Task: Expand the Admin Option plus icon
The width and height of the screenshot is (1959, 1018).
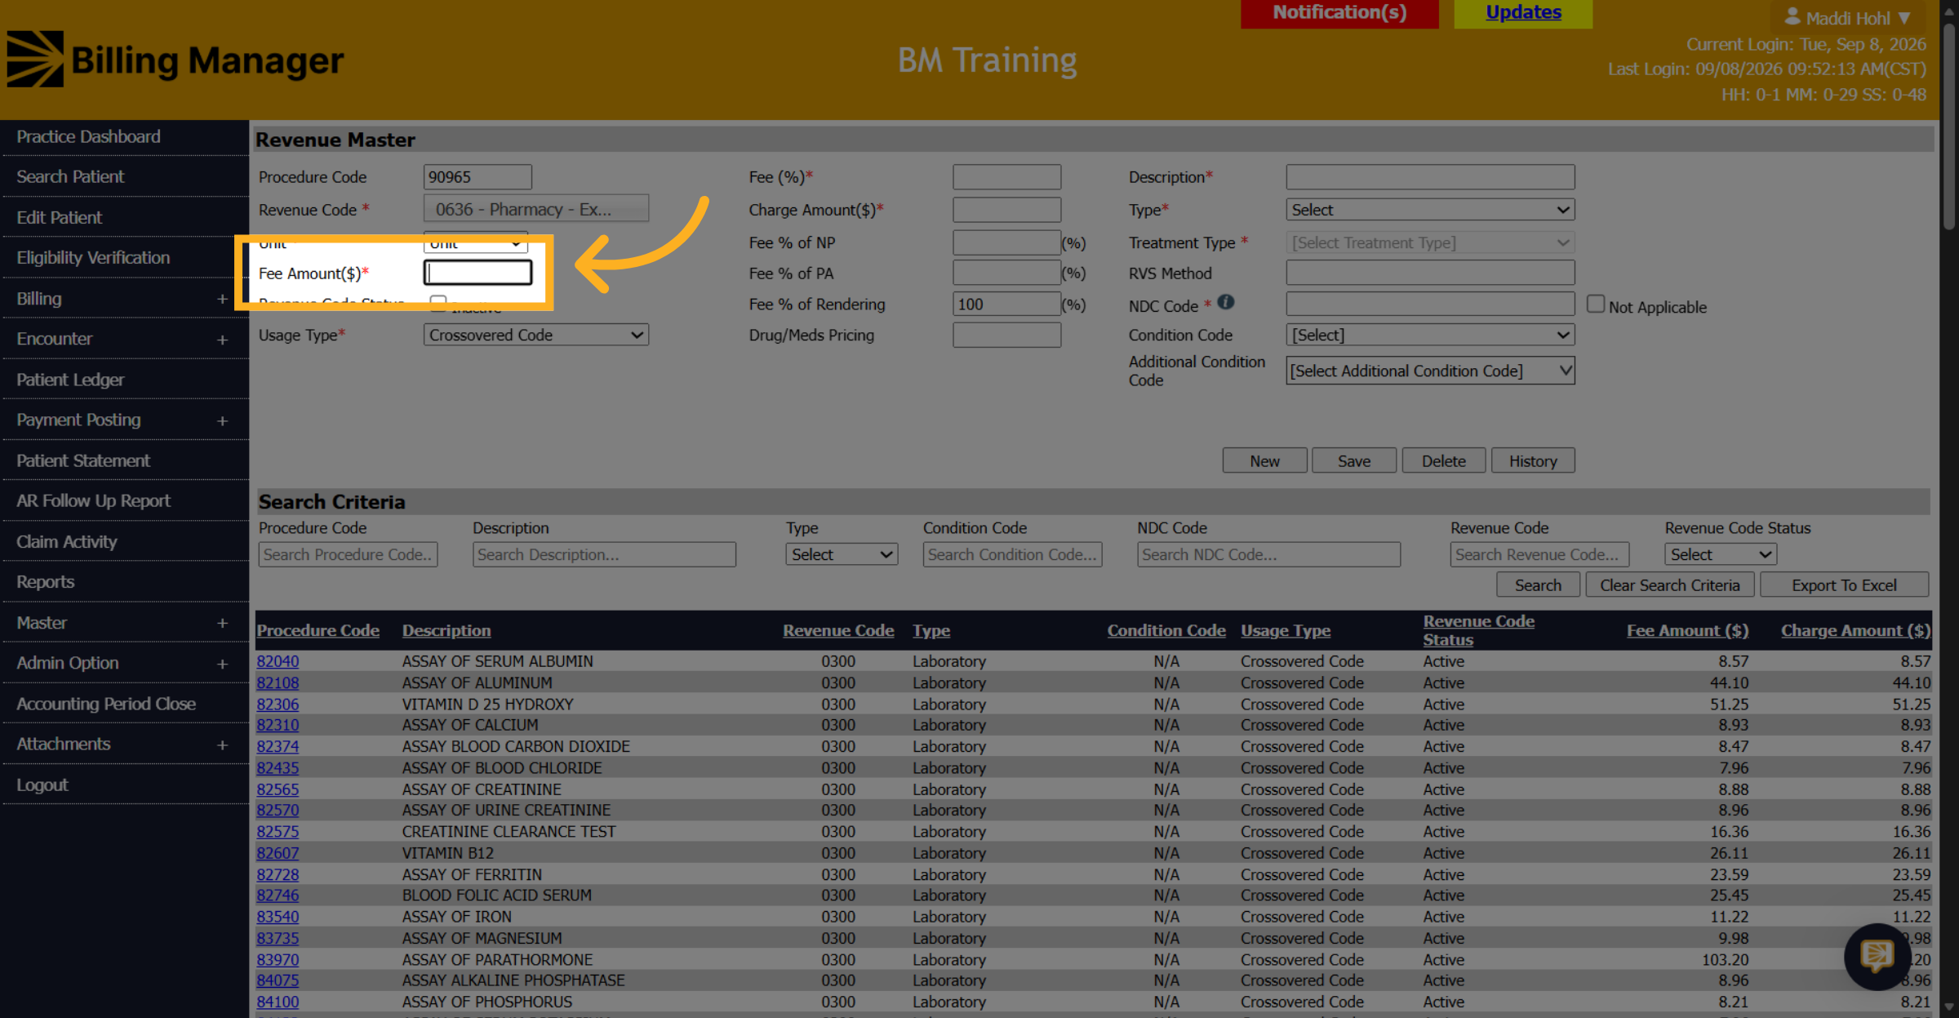Action: (x=222, y=665)
